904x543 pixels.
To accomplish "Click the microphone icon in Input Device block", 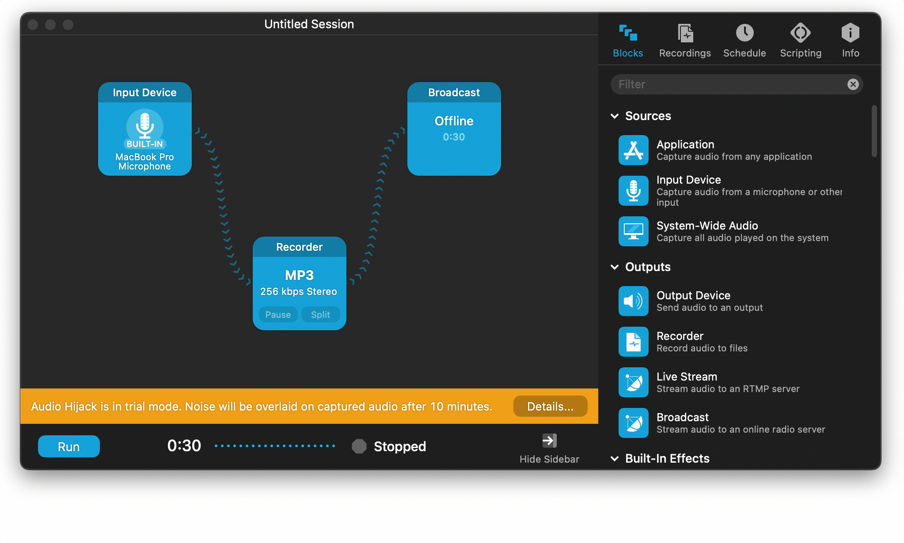I will (144, 125).
